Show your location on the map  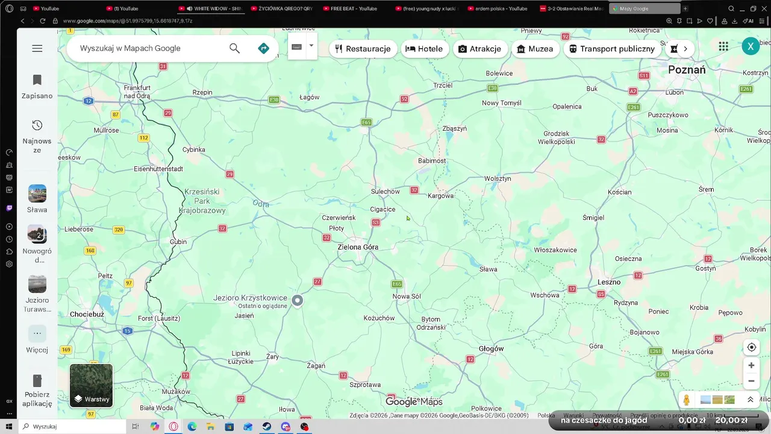click(751, 347)
